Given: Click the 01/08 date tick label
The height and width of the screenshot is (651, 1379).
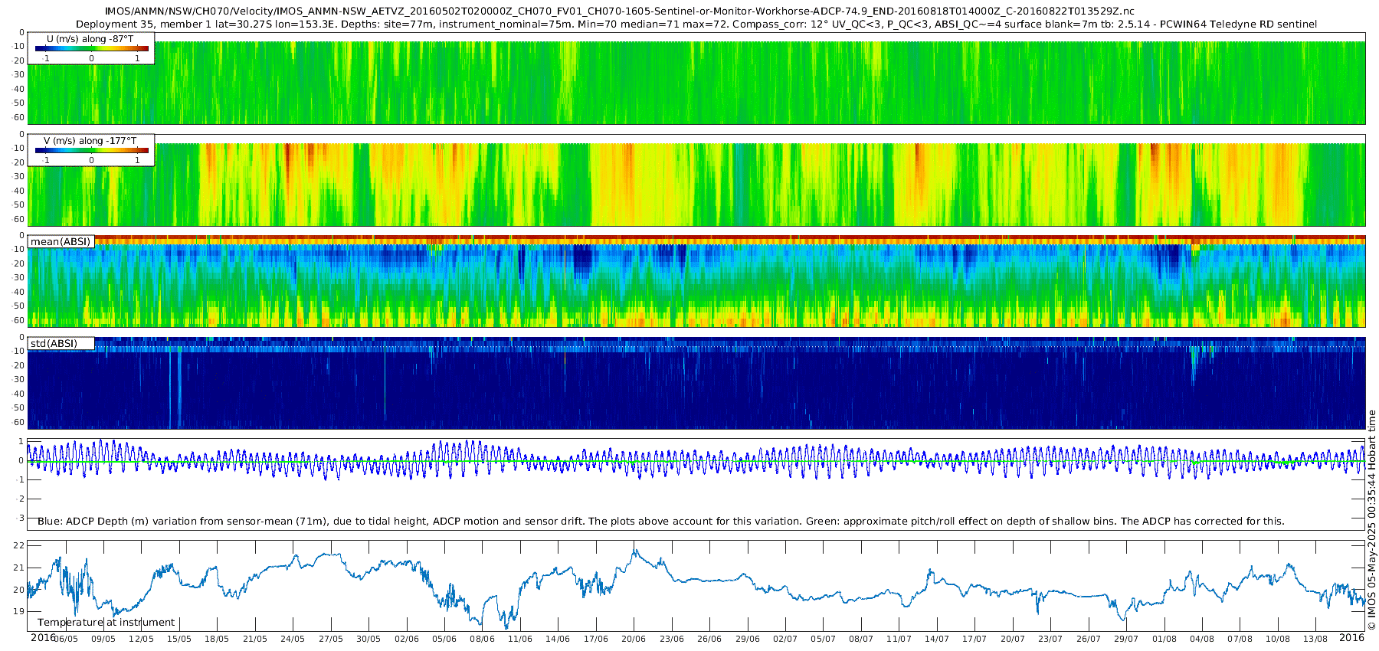Looking at the screenshot, I should [x=1164, y=639].
